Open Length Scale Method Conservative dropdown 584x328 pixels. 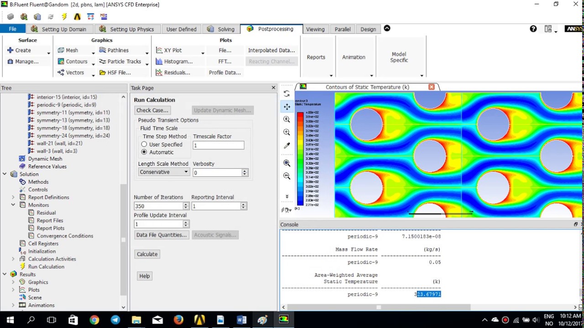pyautogui.click(x=164, y=172)
